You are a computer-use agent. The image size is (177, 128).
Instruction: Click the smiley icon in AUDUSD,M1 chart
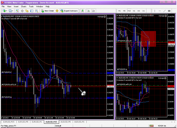(x=165, y=78)
